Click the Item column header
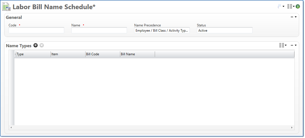 pos(68,54)
